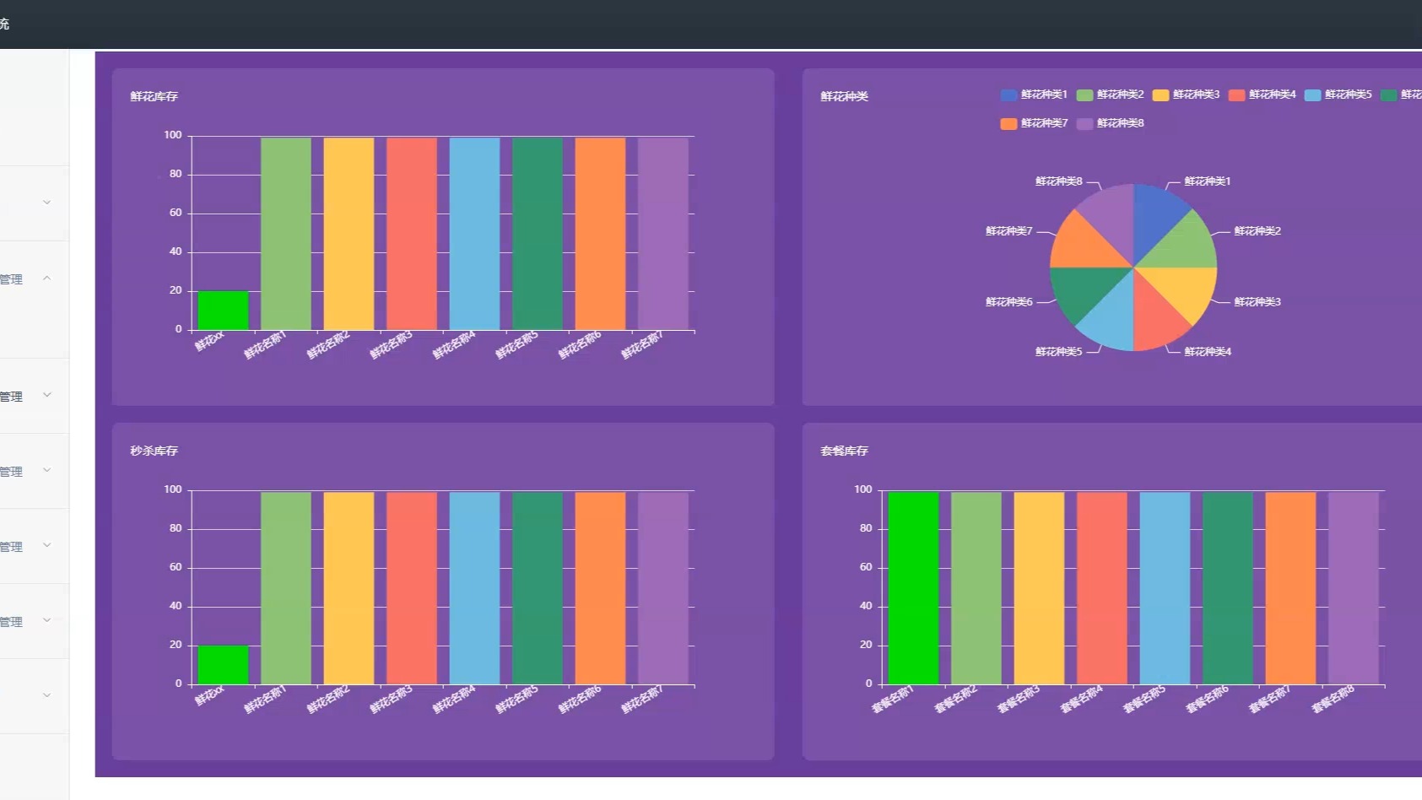Click the 套餐名称5 bar in 套餐库存 chart
Image resolution: width=1422 pixels, height=800 pixels.
[1165, 588]
